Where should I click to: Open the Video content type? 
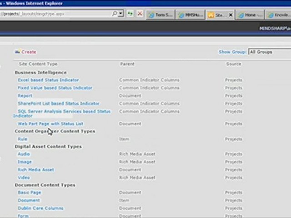coord(24,178)
